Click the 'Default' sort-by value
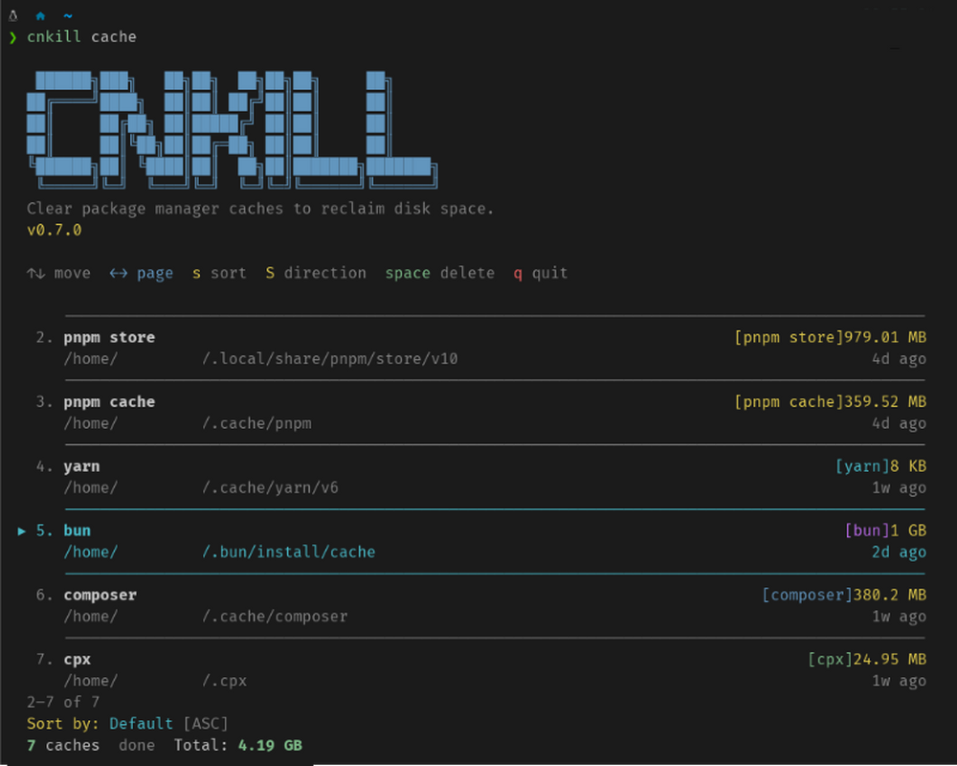 click(x=142, y=723)
